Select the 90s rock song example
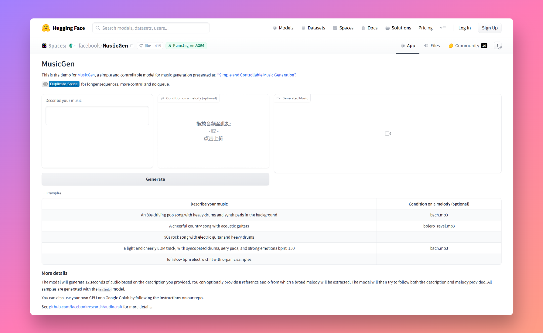 (x=209, y=237)
